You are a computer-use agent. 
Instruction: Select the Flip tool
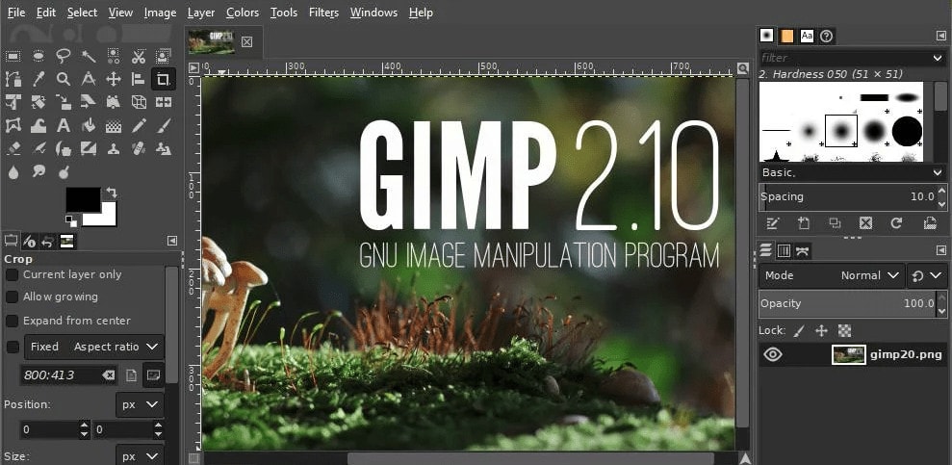tap(164, 102)
